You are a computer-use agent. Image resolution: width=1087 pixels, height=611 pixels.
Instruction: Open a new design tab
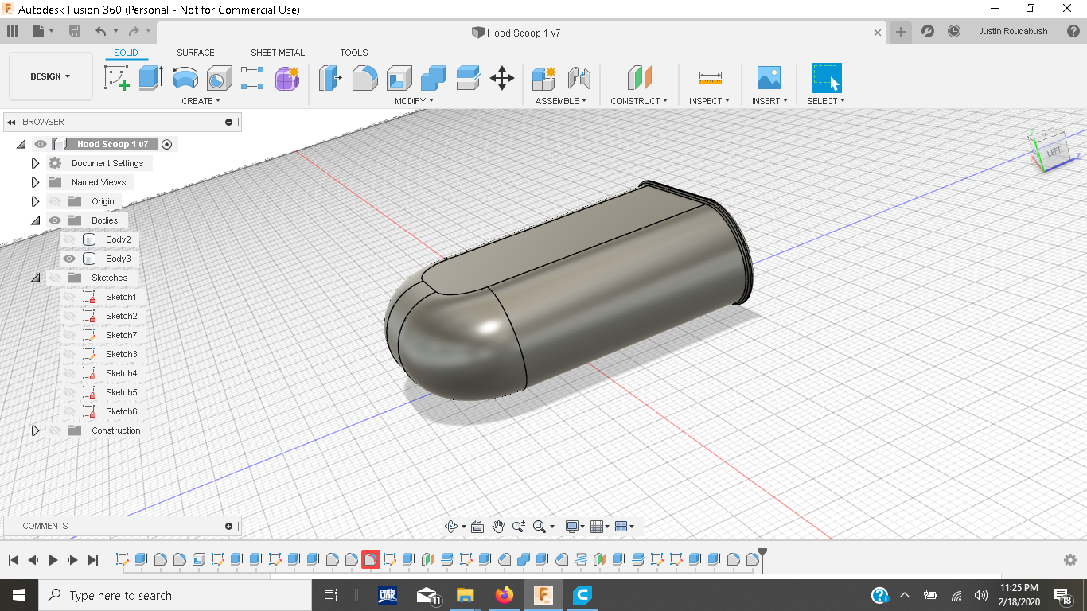(901, 32)
